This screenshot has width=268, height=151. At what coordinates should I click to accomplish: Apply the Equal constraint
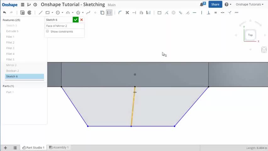215,13
